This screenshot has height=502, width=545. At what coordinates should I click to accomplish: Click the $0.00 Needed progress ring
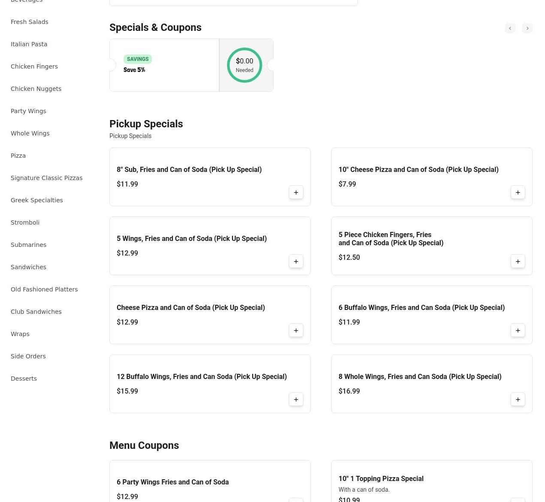point(245,65)
